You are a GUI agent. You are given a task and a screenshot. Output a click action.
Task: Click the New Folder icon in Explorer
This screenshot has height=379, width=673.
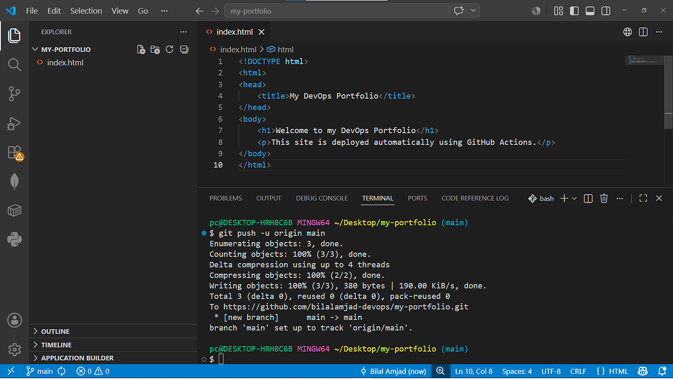[x=155, y=49]
